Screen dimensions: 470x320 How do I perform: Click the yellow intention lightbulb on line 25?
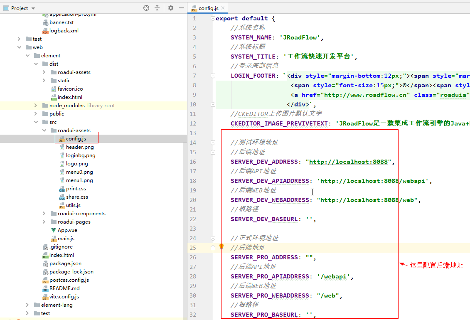(221, 246)
